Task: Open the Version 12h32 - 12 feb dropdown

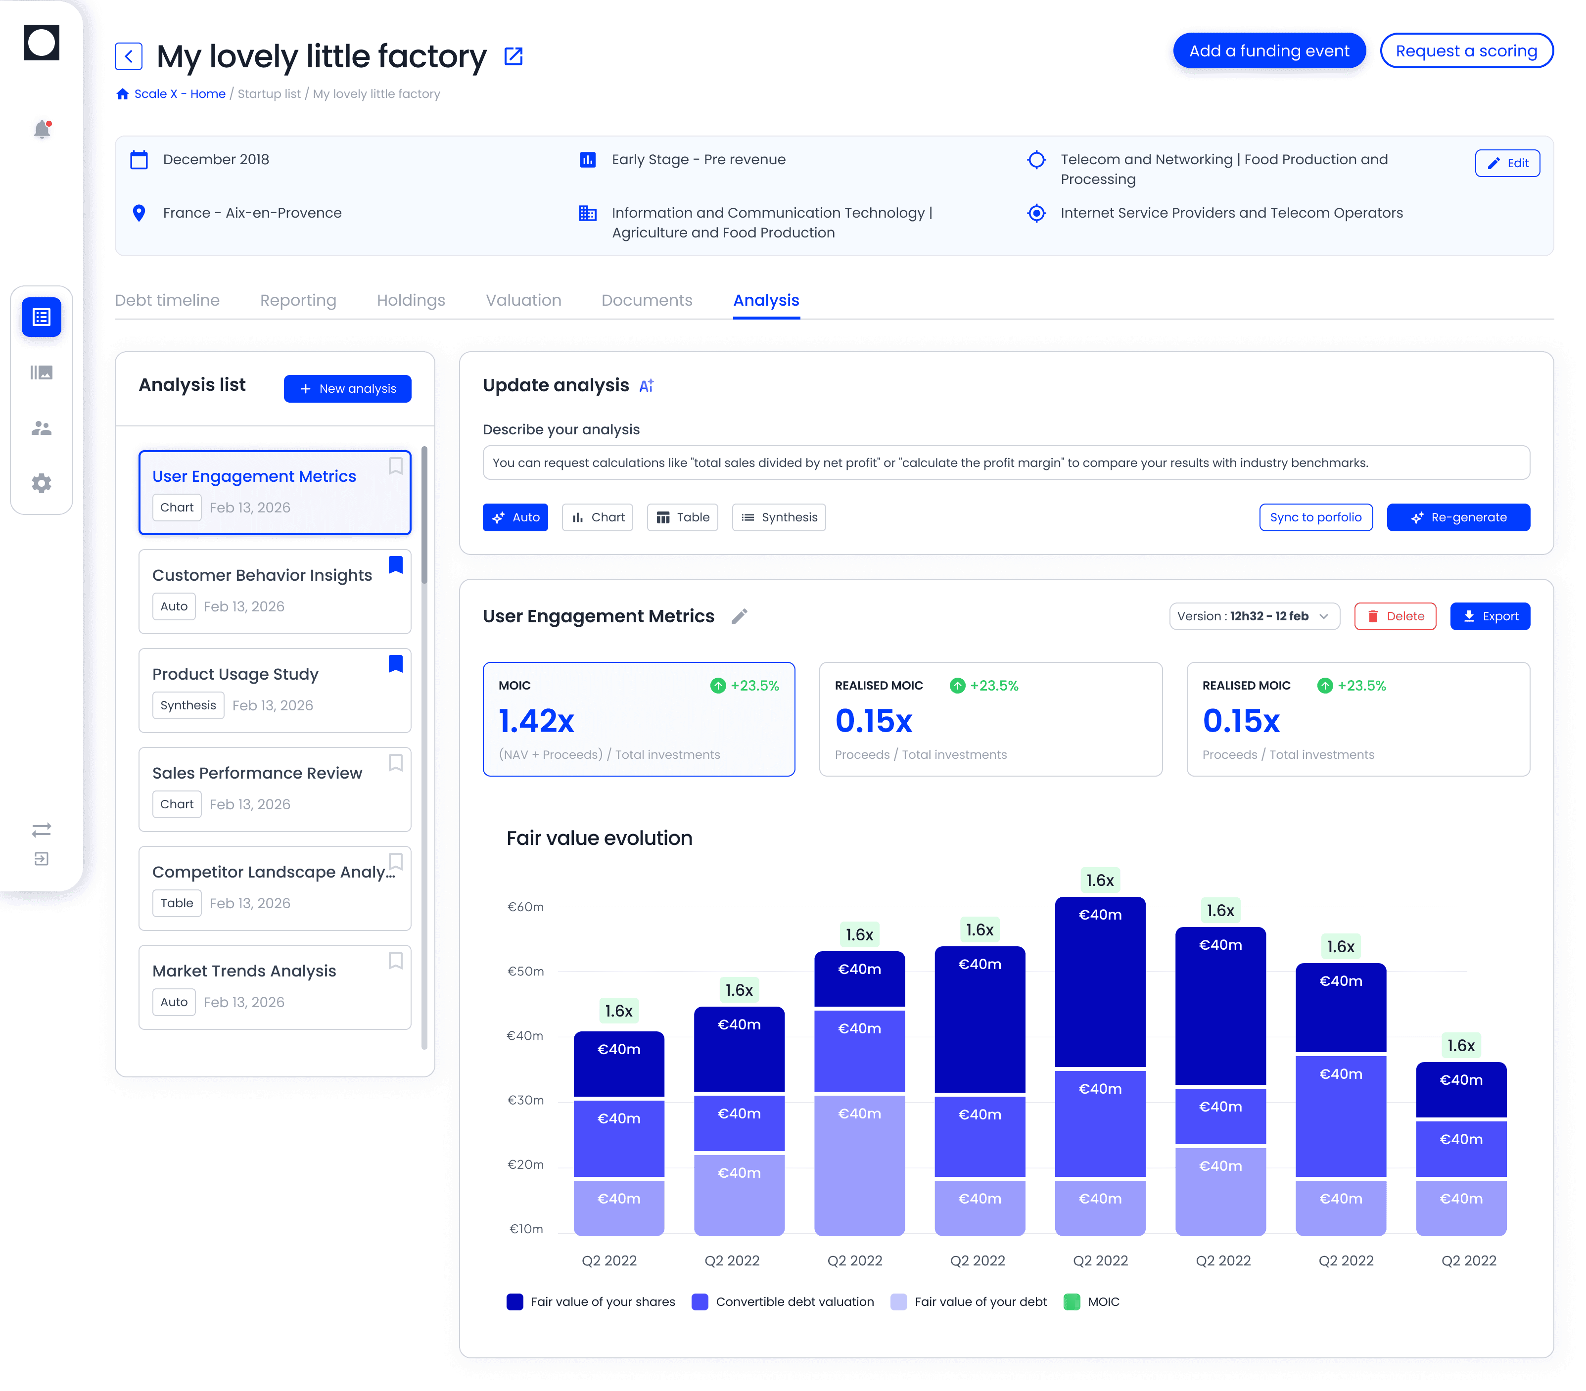Action: 1254,617
